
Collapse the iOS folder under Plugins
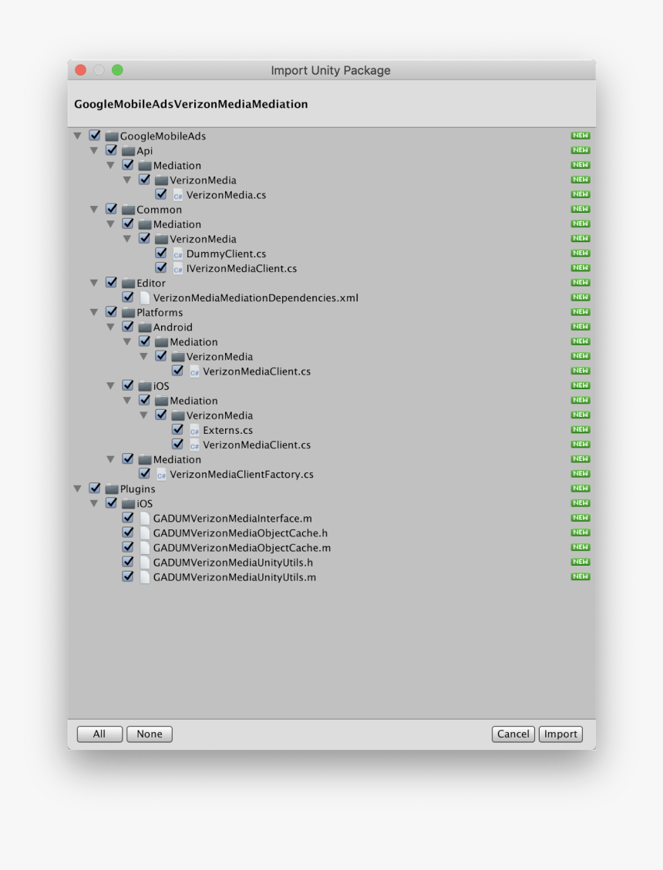coord(94,504)
